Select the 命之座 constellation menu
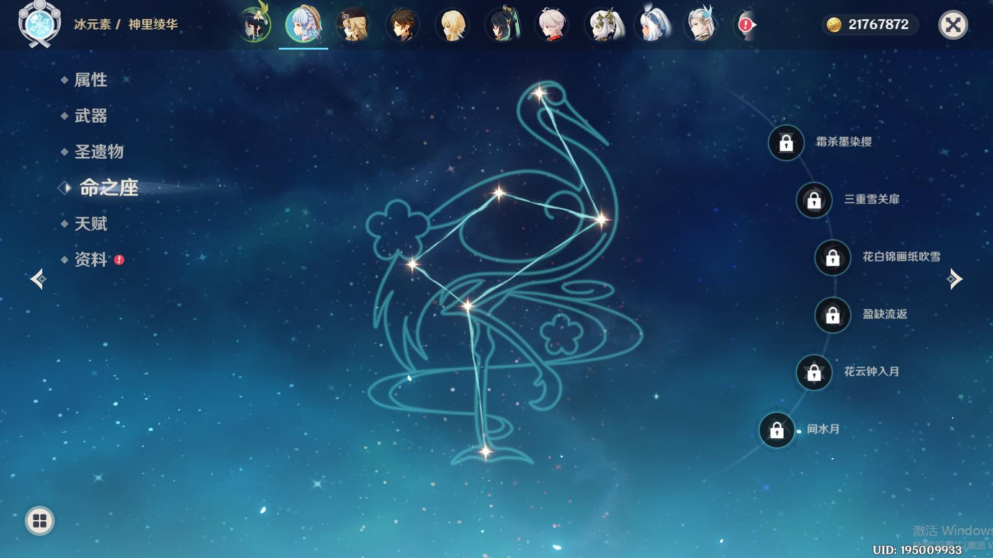 [109, 188]
